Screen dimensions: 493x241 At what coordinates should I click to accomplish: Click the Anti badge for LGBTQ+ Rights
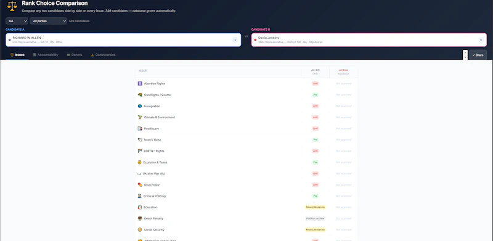coord(316,151)
